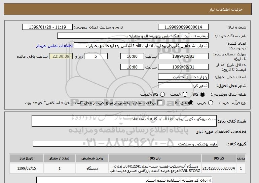This screenshot has height=183, width=259.
Task: Select the کالا/خدمت radio button
Action: click(x=162, y=94)
